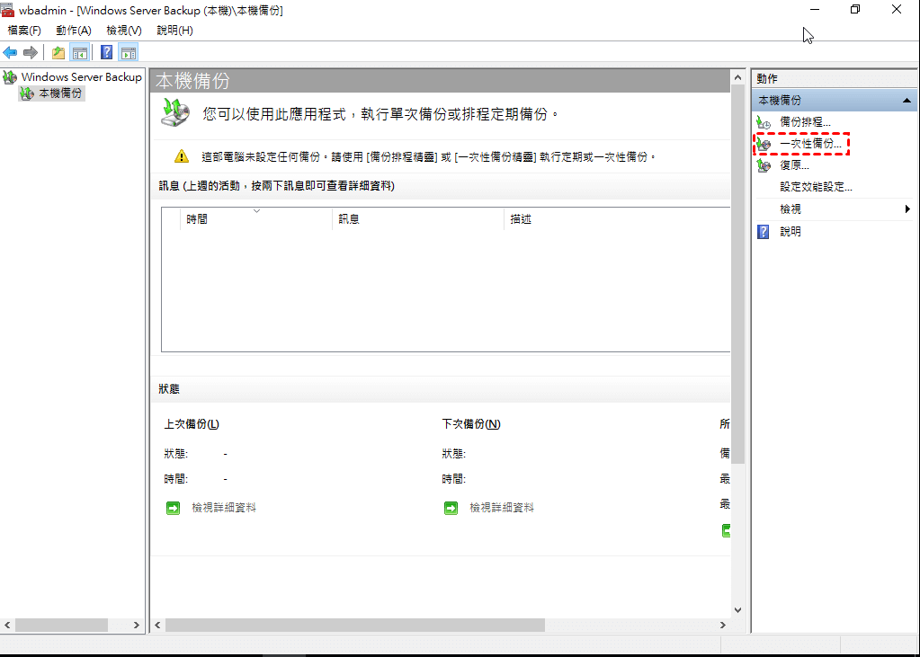Click tree pane horizontal scrollbar right arrow
This screenshot has width=920, height=657.
tap(136, 626)
